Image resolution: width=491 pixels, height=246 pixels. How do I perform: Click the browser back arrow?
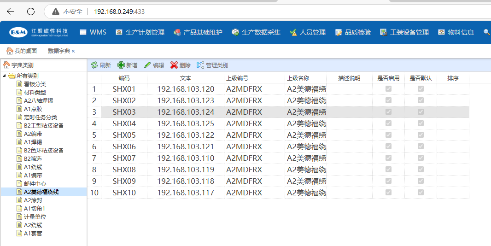pyautogui.click(x=11, y=11)
